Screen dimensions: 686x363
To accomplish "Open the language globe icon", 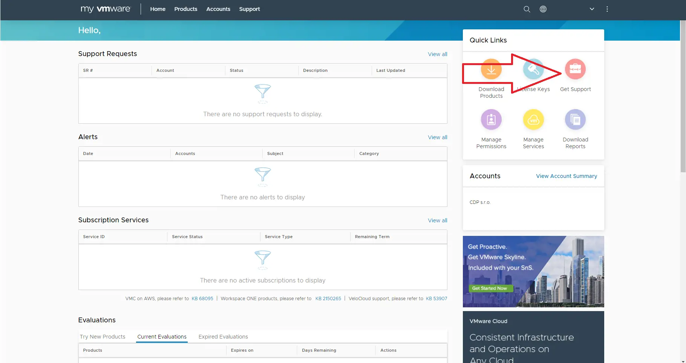I will [x=543, y=9].
